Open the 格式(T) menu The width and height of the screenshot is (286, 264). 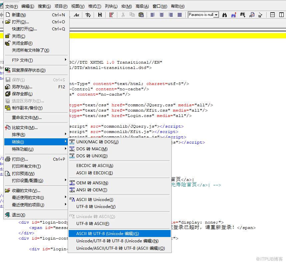coord(95,6)
